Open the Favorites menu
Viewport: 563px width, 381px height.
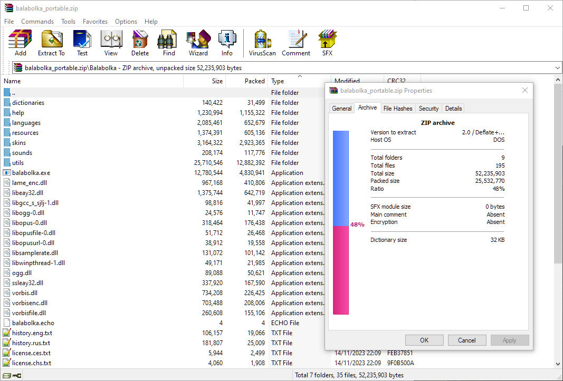(x=95, y=22)
